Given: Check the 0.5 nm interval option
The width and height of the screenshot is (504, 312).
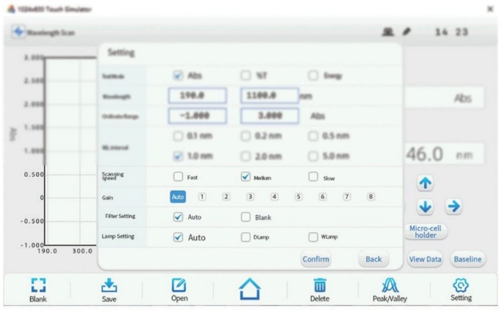Looking at the screenshot, I should [x=314, y=136].
